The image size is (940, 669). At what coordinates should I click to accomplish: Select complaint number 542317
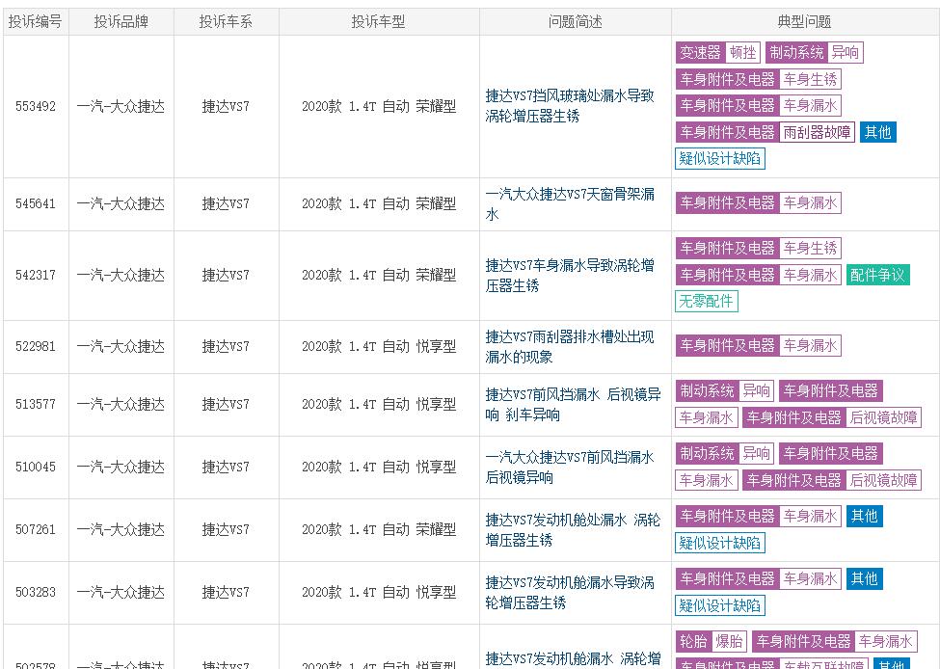(36, 275)
